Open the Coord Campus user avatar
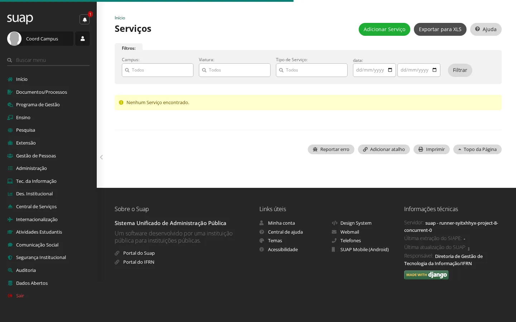The image size is (516, 322). (x=14, y=39)
